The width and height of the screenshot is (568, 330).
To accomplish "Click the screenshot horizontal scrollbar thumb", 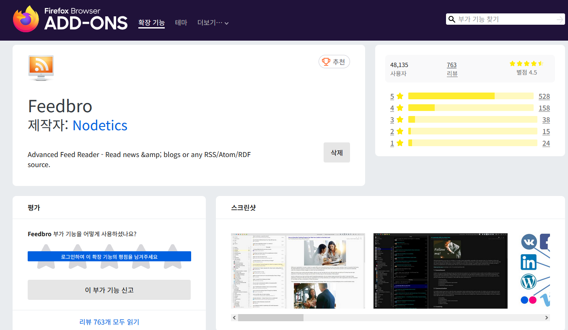I will coord(271,318).
